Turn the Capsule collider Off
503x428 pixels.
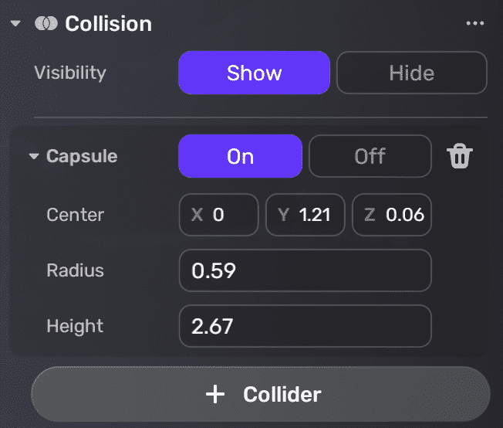[370, 156]
